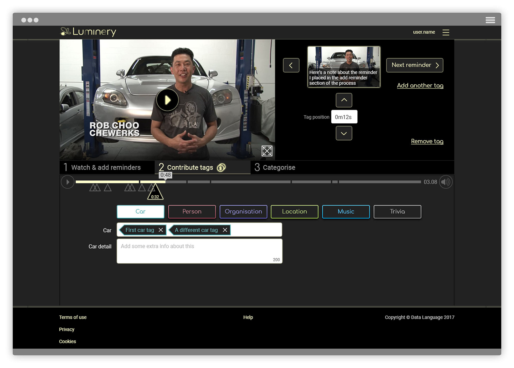
Task: Open the user menu hamburger icon
Action: click(446, 32)
